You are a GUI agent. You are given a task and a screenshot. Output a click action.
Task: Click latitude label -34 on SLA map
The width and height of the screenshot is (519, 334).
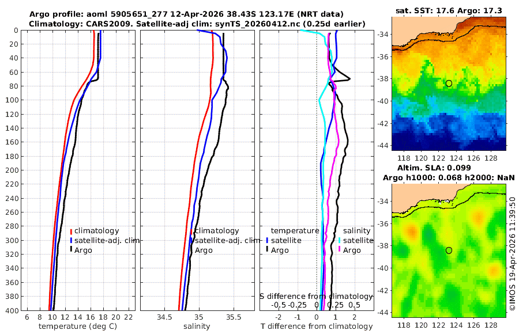coord(383,201)
